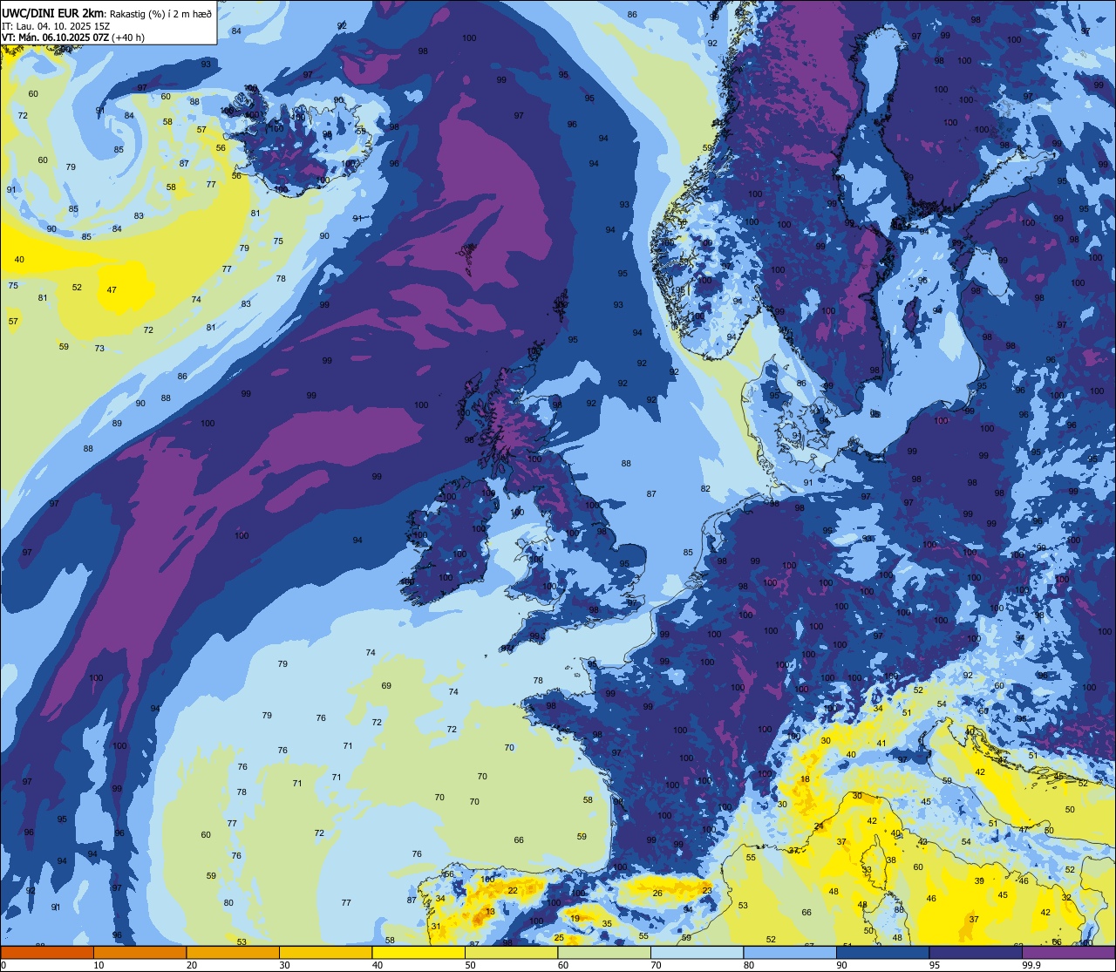Pick the pale green 60–70% legend swatch
1116x972 pixels.
click(x=604, y=952)
